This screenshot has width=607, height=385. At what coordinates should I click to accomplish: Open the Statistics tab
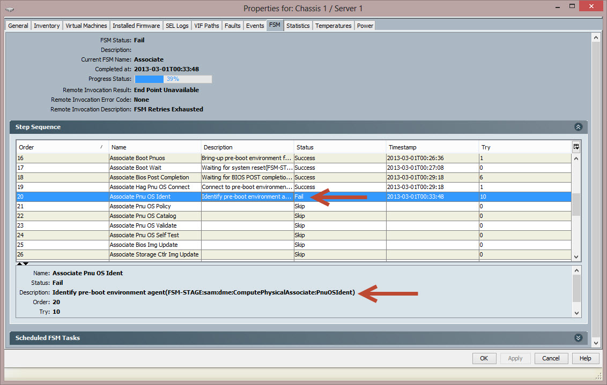(x=298, y=25)
